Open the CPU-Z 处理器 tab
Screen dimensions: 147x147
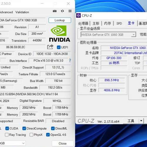coord(83,24)
